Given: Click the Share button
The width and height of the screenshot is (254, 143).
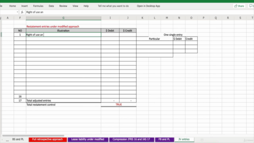Looking at the screenshot, I should coord(239,6).
